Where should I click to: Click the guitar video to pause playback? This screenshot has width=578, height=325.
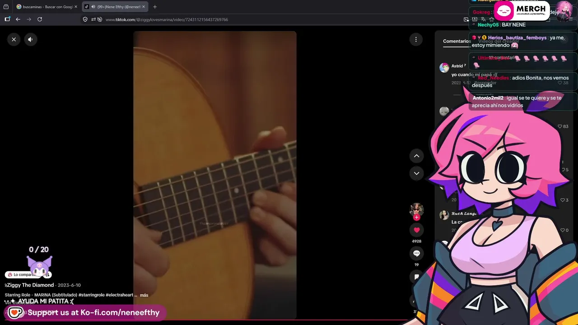pyautogui.click(x=215, y=175)
